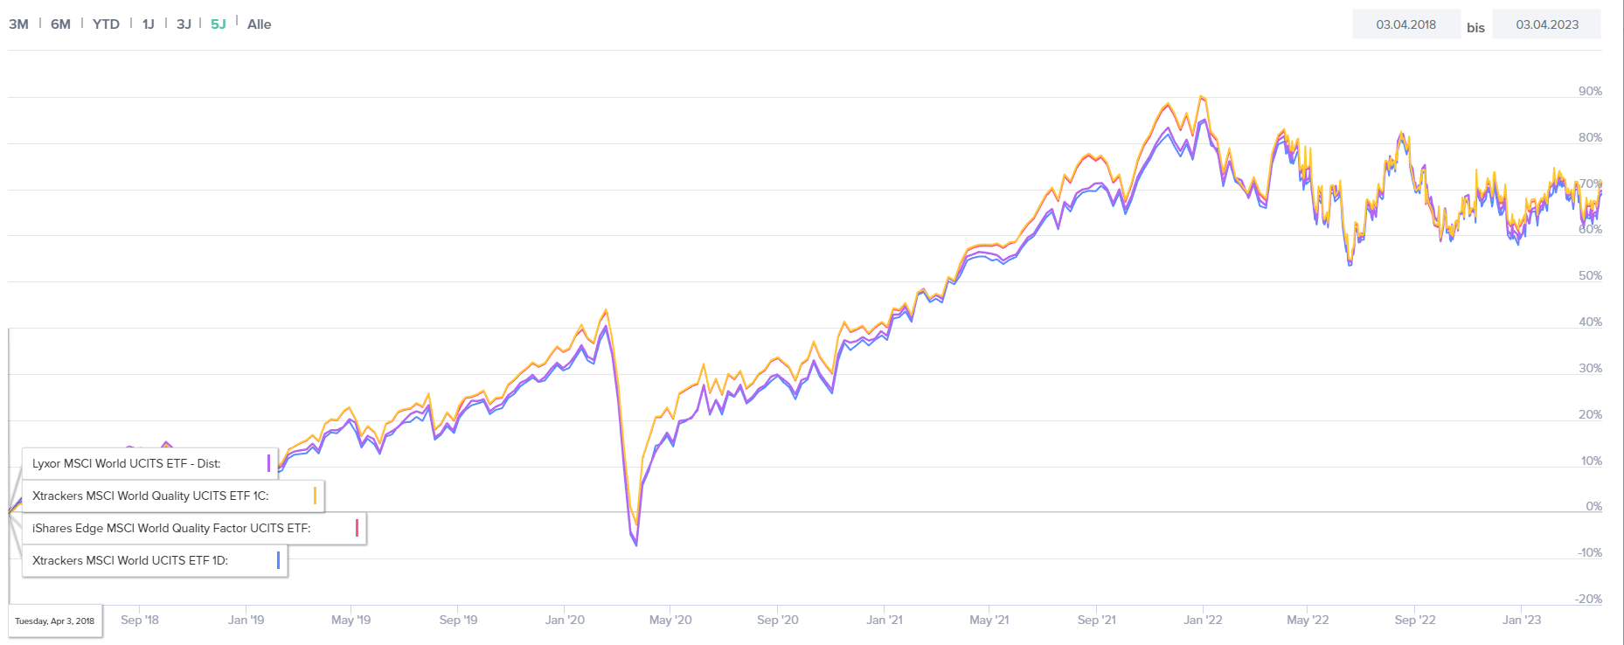Click Xtrackers MSCI World UCITS ETF 1D label
Screen dimensions: 1624x645
click(x=130, y=560)
